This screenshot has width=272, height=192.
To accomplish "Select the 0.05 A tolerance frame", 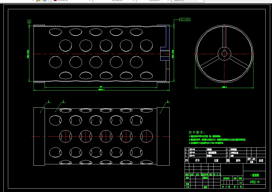I will (185, 20).
